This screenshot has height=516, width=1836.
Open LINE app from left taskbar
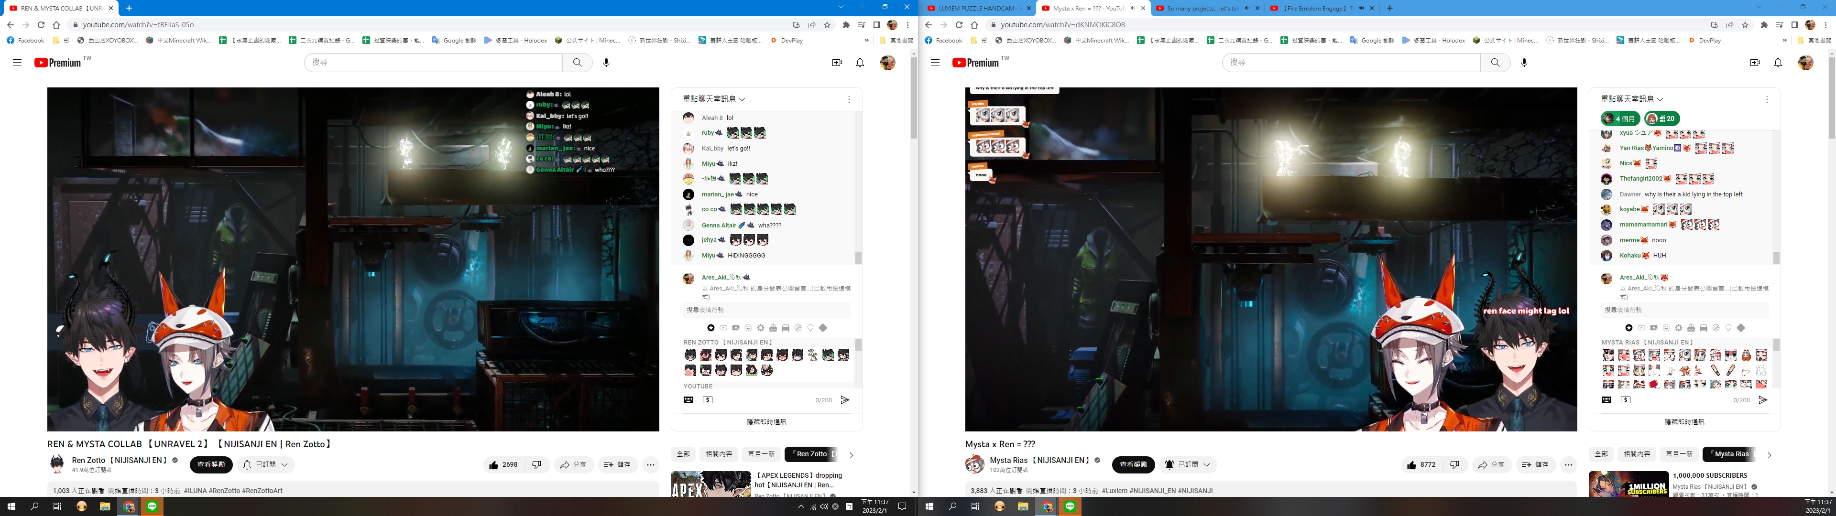pyautogui.click(x=153, y=507)
